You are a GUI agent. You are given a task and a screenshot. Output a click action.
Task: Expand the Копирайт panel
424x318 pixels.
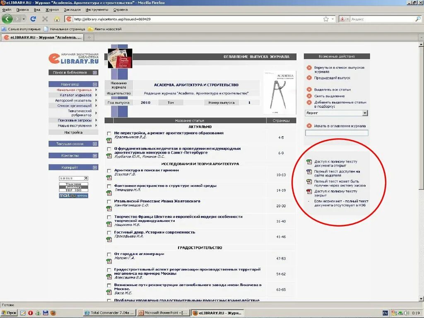(x=95, y=167)
